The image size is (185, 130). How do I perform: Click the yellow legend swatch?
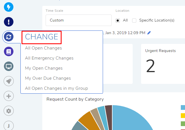(x=183, y=116)
